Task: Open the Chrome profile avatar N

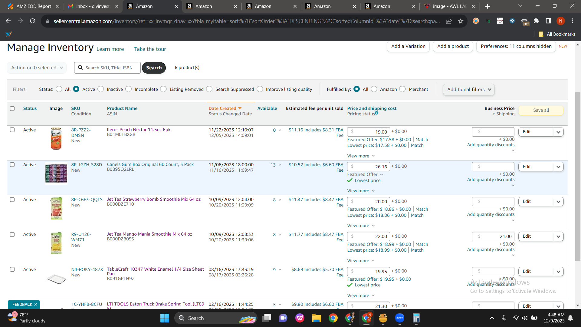Action: tap(561, 21)
